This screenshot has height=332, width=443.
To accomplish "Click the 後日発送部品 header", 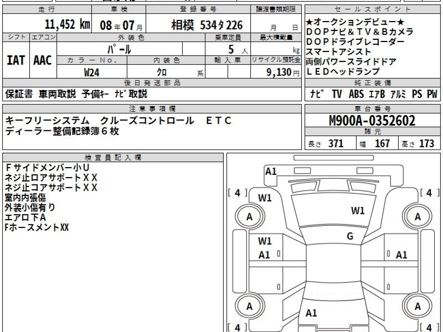I will click(152, 83).
